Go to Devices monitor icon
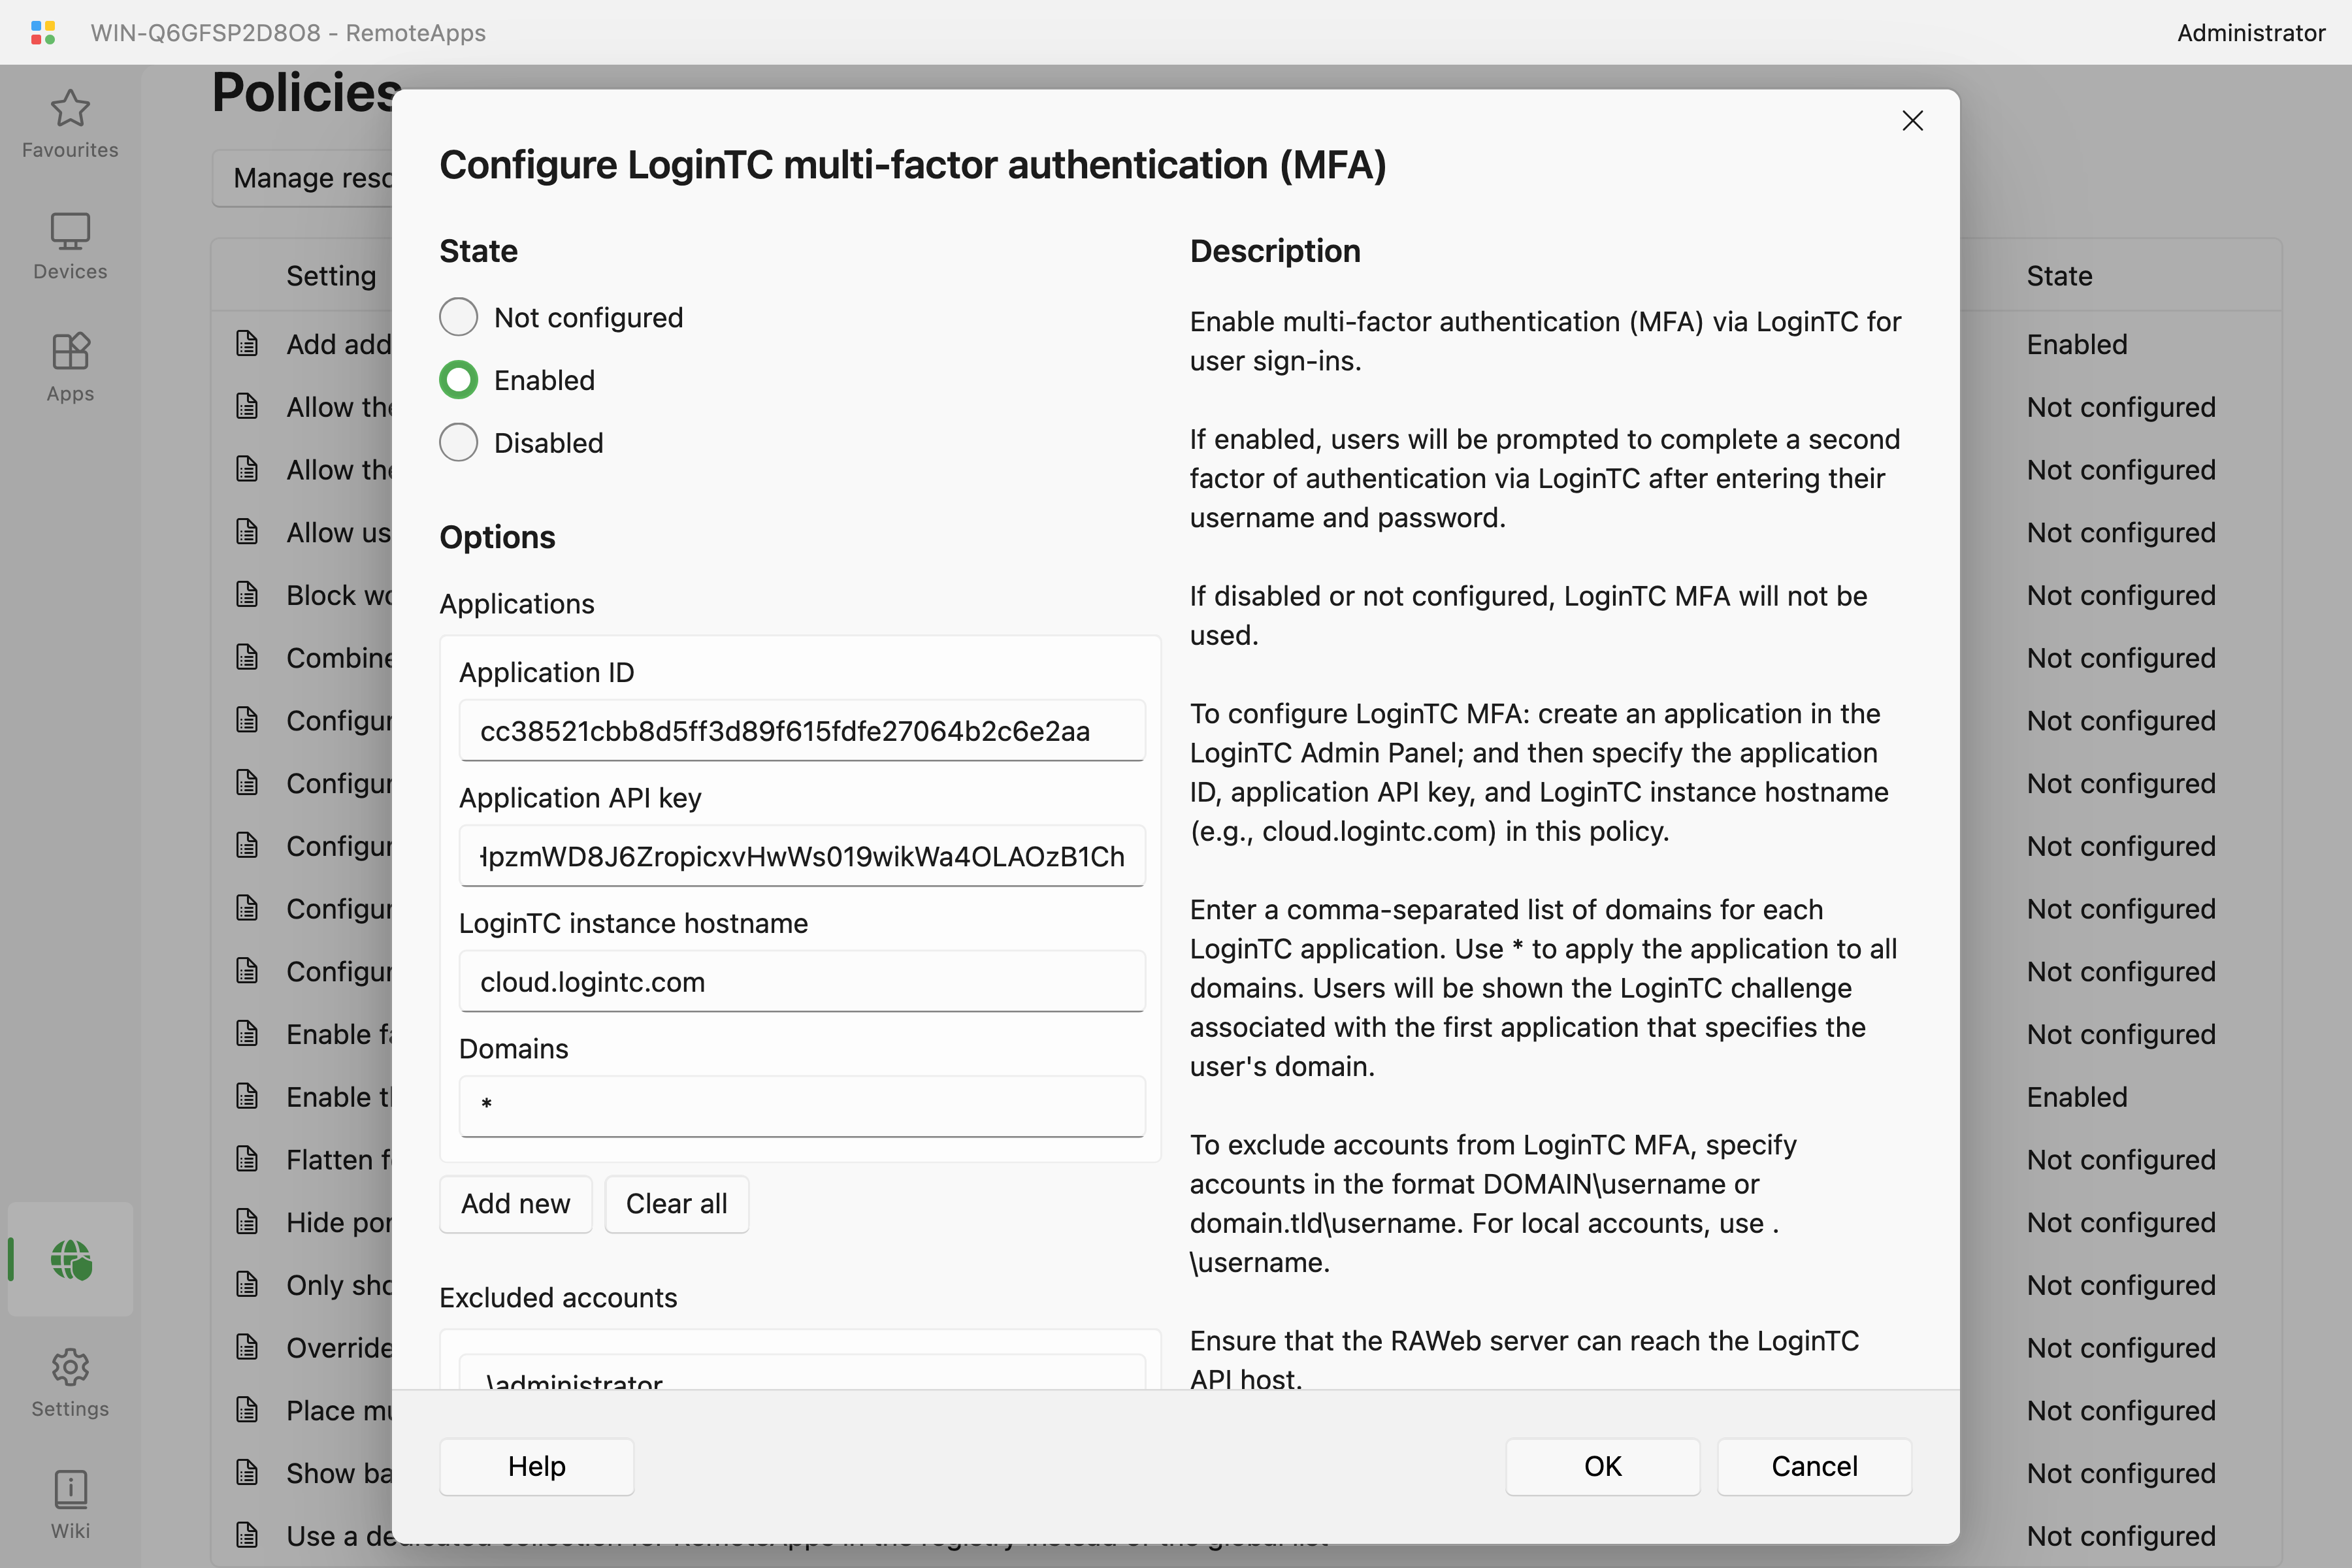 [70, 232]
